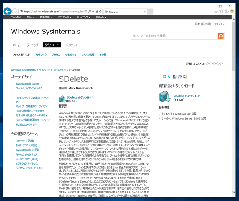Select the プロセス category
Viewport: 239px width, 201px height.
click(56, 55)
